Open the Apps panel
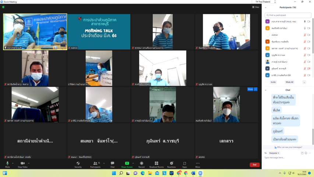Image resolution: width=314 pixels, height=177 pixels. pyautogui.click(x=184, y=164)
